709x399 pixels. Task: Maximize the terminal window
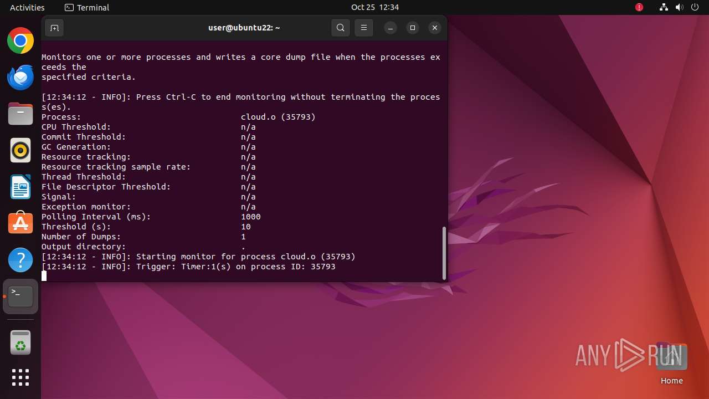(413, 28)
